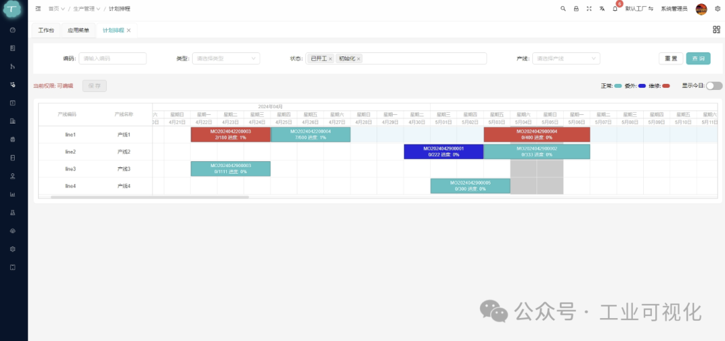Open the play-square sidebar icon
The height and width of the screenshot is (341, 725).
click(x=13, y=103)
